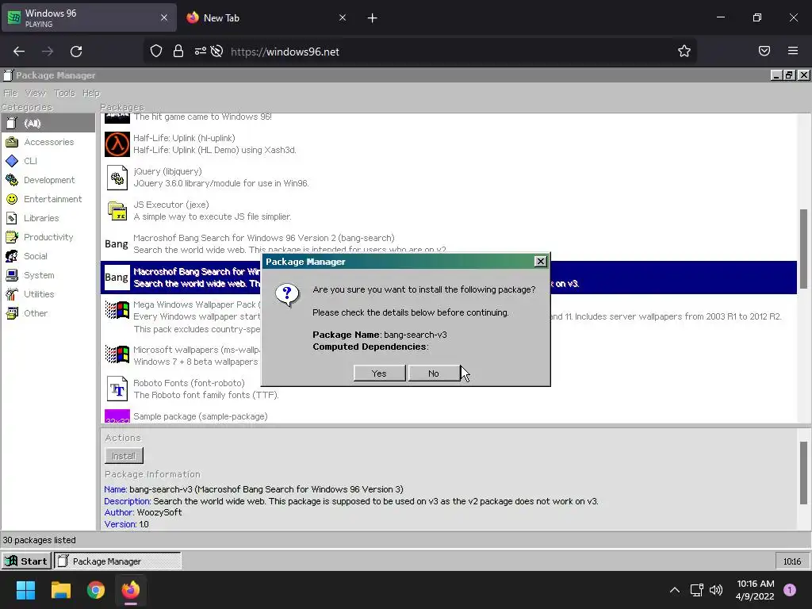Open Windows 11 Start menu

(25, 590)
